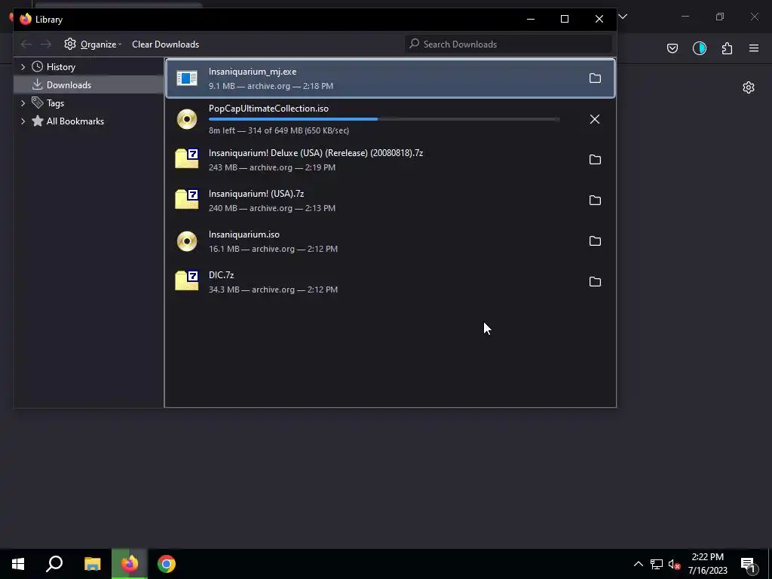Maximize the Library window

565,19
